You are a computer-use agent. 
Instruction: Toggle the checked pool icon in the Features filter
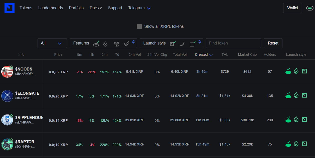(x=96, y=44)
